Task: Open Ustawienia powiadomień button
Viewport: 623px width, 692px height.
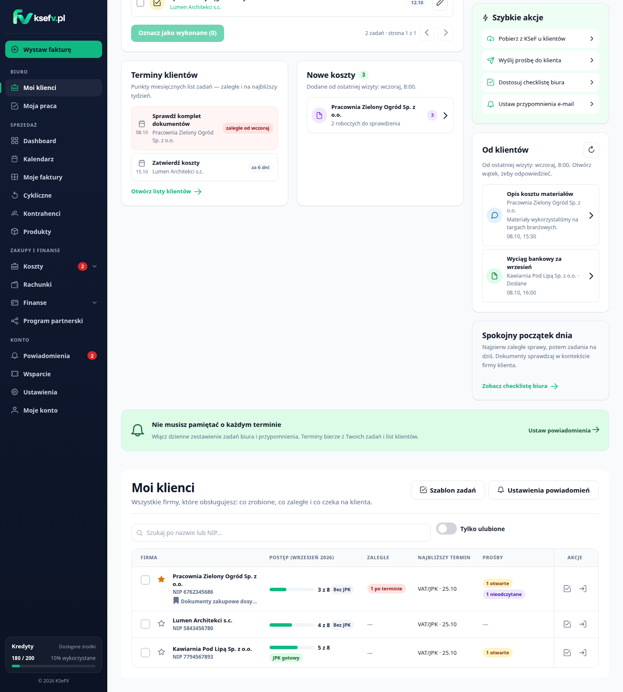Action: 543,490
